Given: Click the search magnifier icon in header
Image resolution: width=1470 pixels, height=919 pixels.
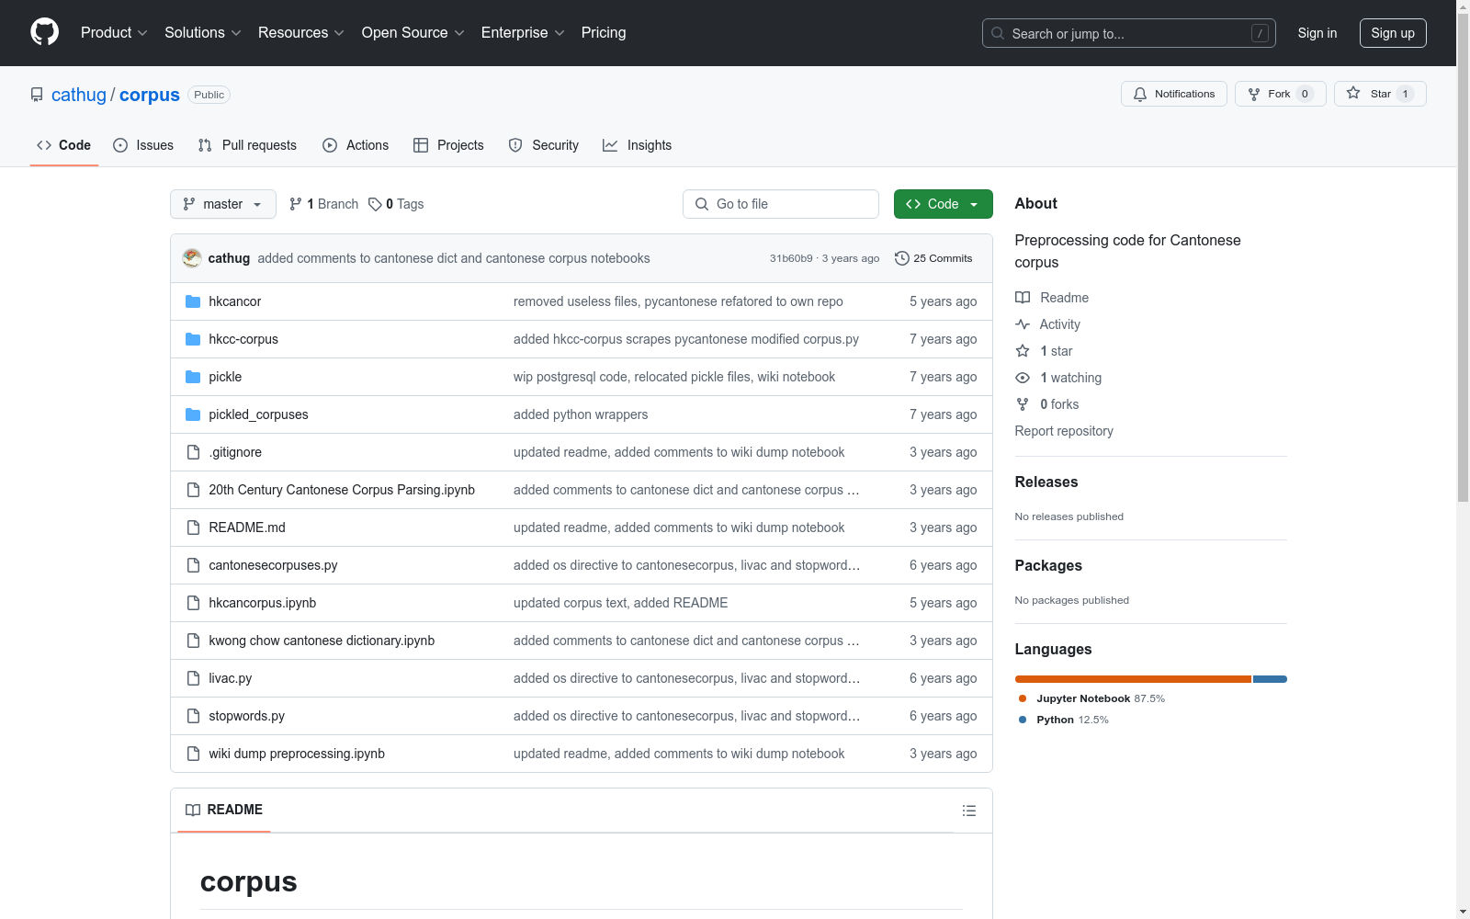Looking at the screenshot, I should (998, 33).
